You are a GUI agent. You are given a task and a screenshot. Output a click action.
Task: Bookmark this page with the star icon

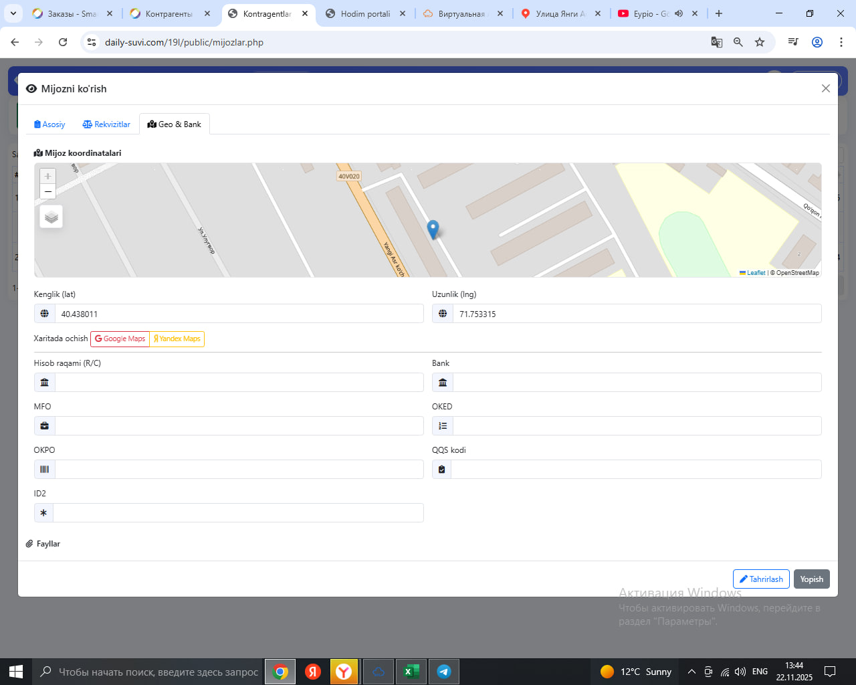(760, 42)
